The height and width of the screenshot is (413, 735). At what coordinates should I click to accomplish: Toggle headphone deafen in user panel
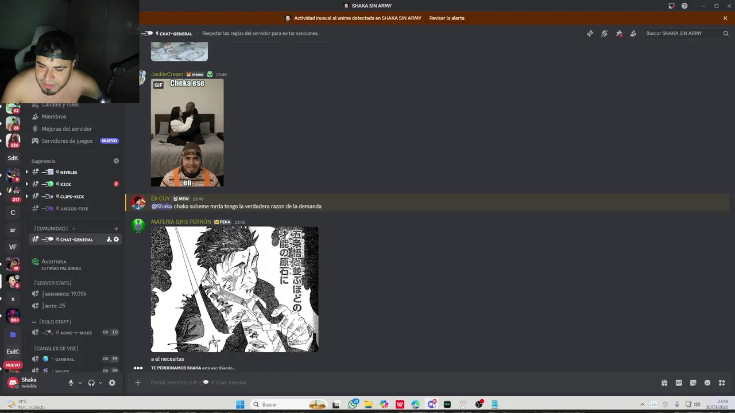tap(91, 383)
